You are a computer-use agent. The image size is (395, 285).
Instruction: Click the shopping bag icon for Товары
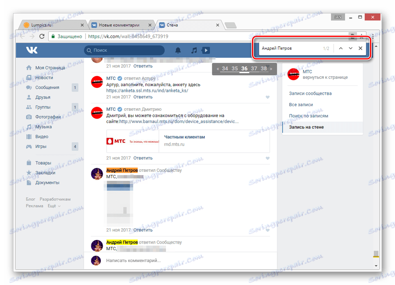pos(29,163)
